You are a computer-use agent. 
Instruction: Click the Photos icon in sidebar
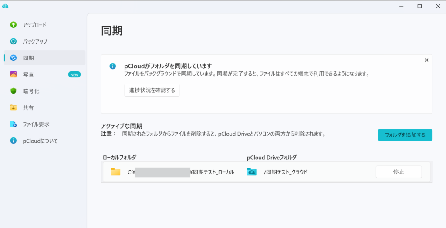coord(14,74)
